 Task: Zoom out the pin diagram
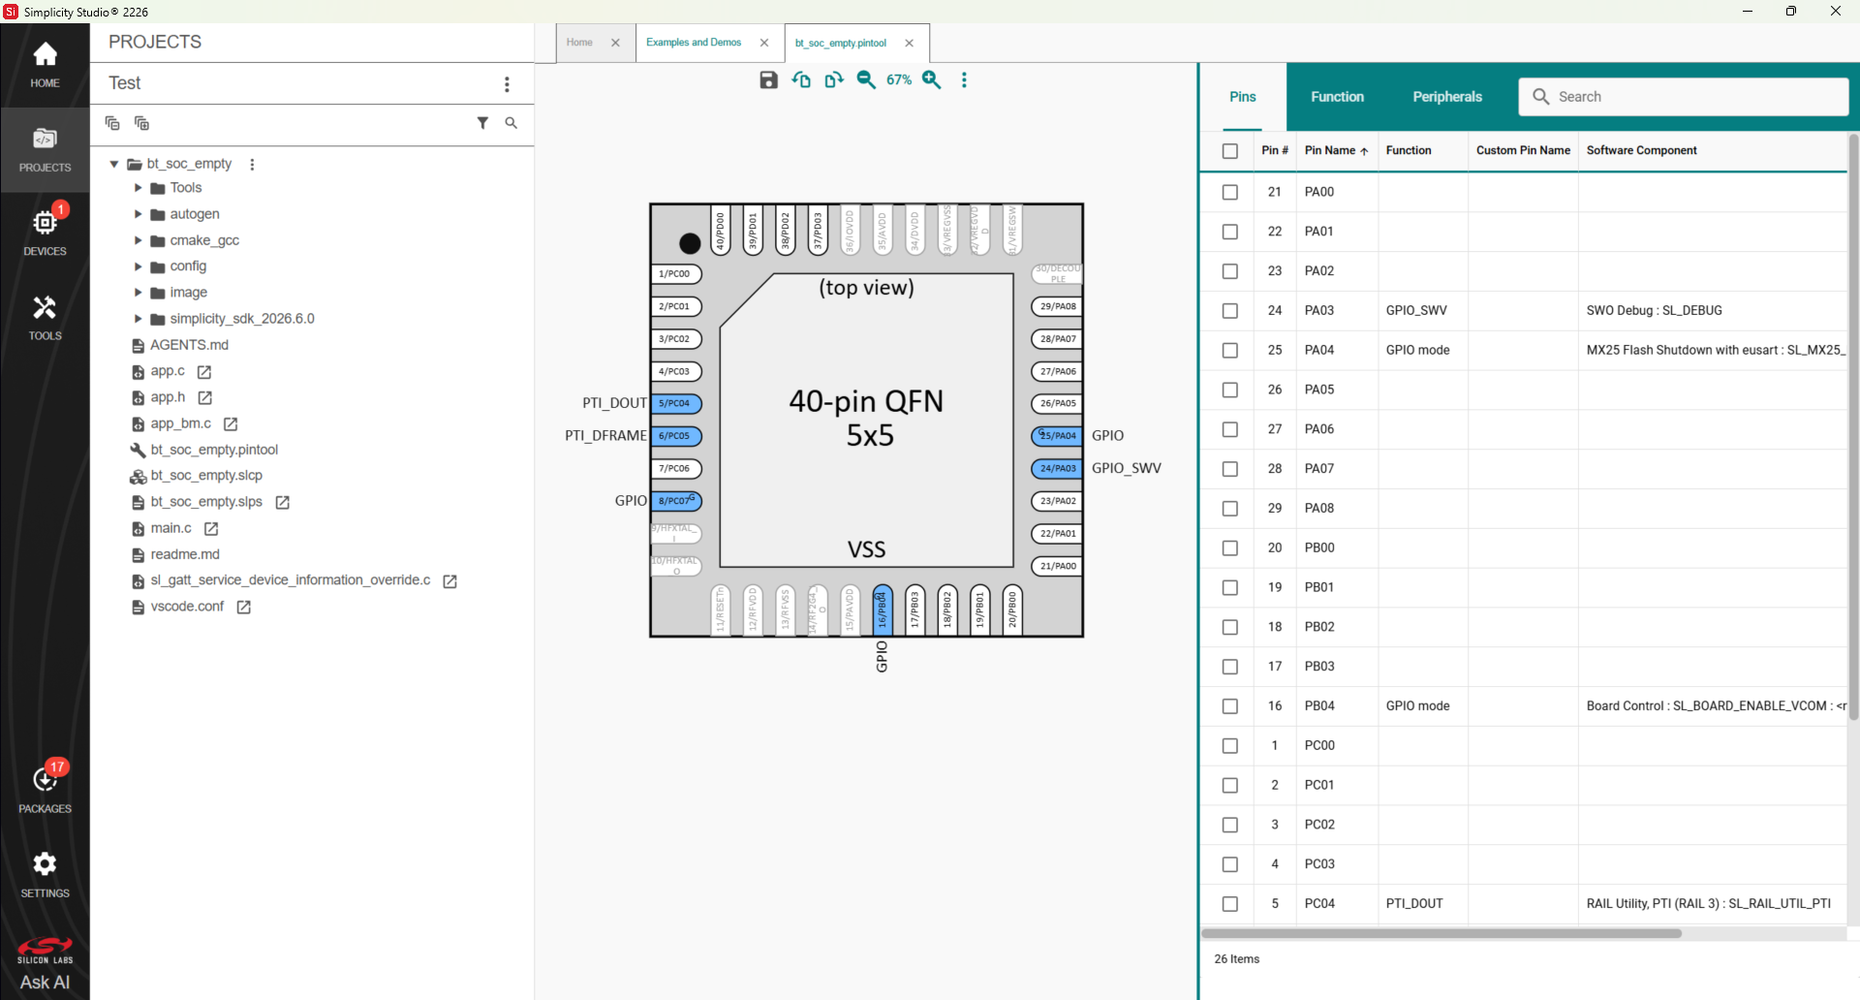coord(866,80)
